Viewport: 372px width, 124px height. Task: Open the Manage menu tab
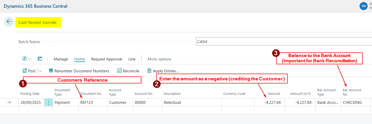click(61, 59)
